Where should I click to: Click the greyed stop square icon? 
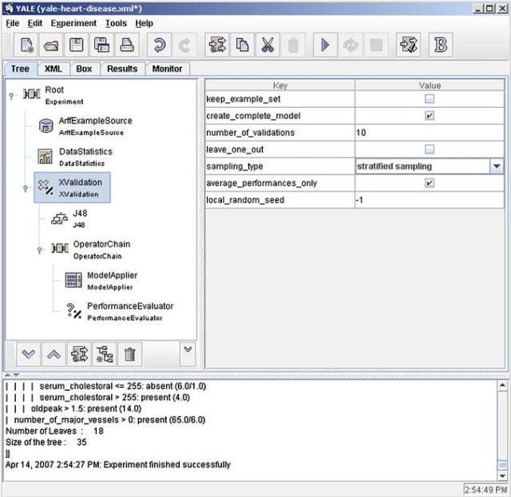click(376, 45)
